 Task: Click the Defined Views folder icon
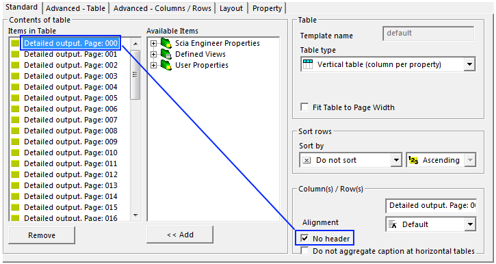[166, 54]
